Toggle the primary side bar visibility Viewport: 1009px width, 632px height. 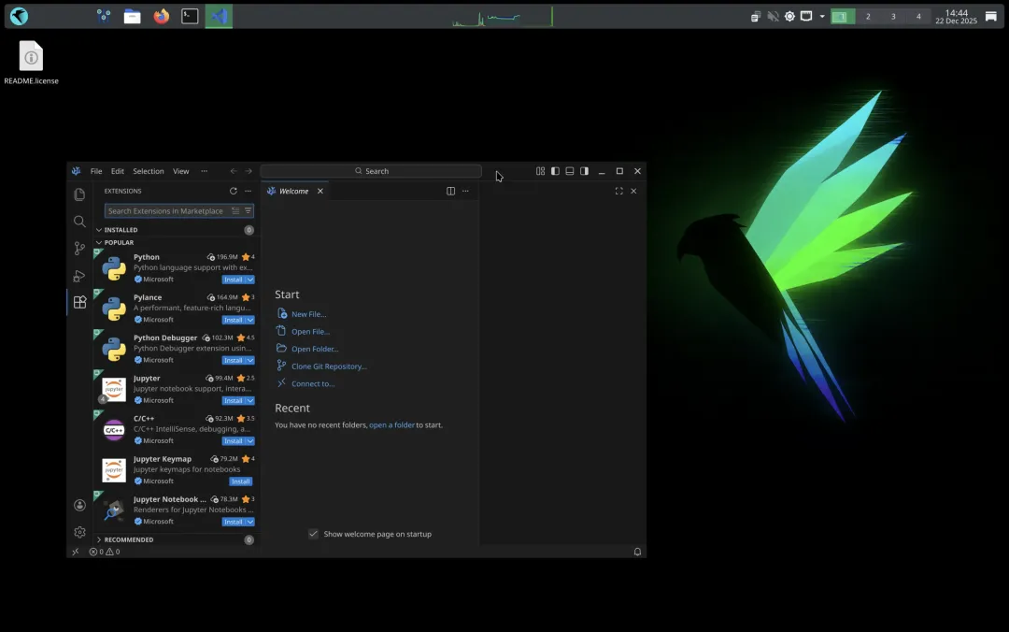555,171
